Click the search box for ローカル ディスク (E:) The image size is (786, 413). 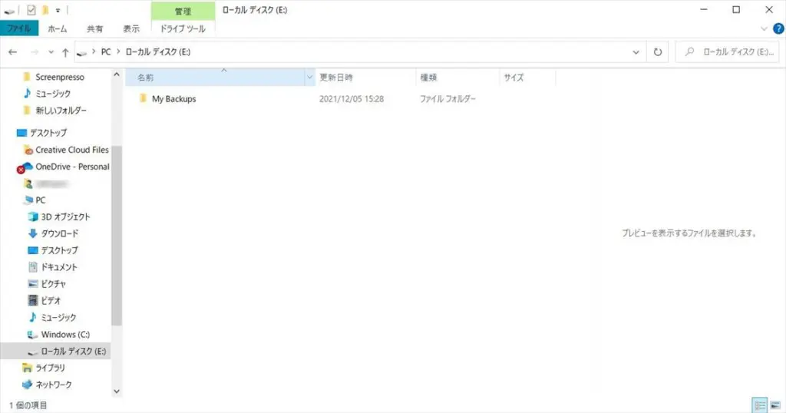733,52
